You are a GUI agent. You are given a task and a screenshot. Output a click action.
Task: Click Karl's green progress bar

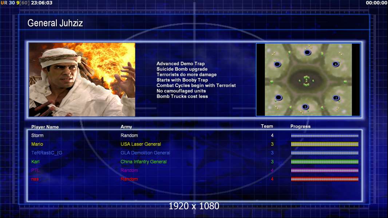click(325, 162)
